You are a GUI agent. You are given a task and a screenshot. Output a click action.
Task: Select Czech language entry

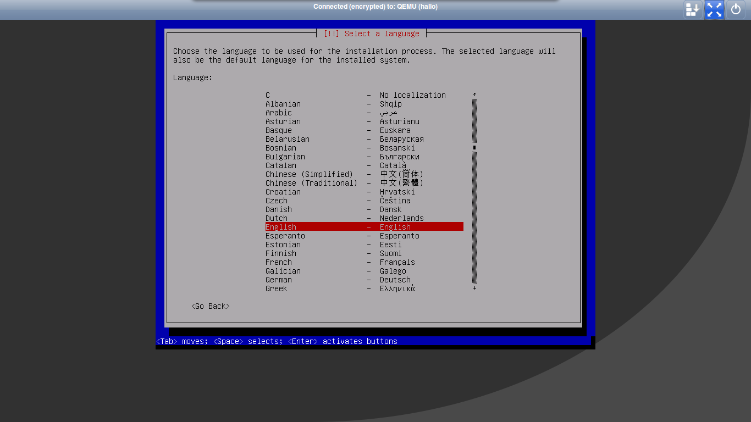365,201
